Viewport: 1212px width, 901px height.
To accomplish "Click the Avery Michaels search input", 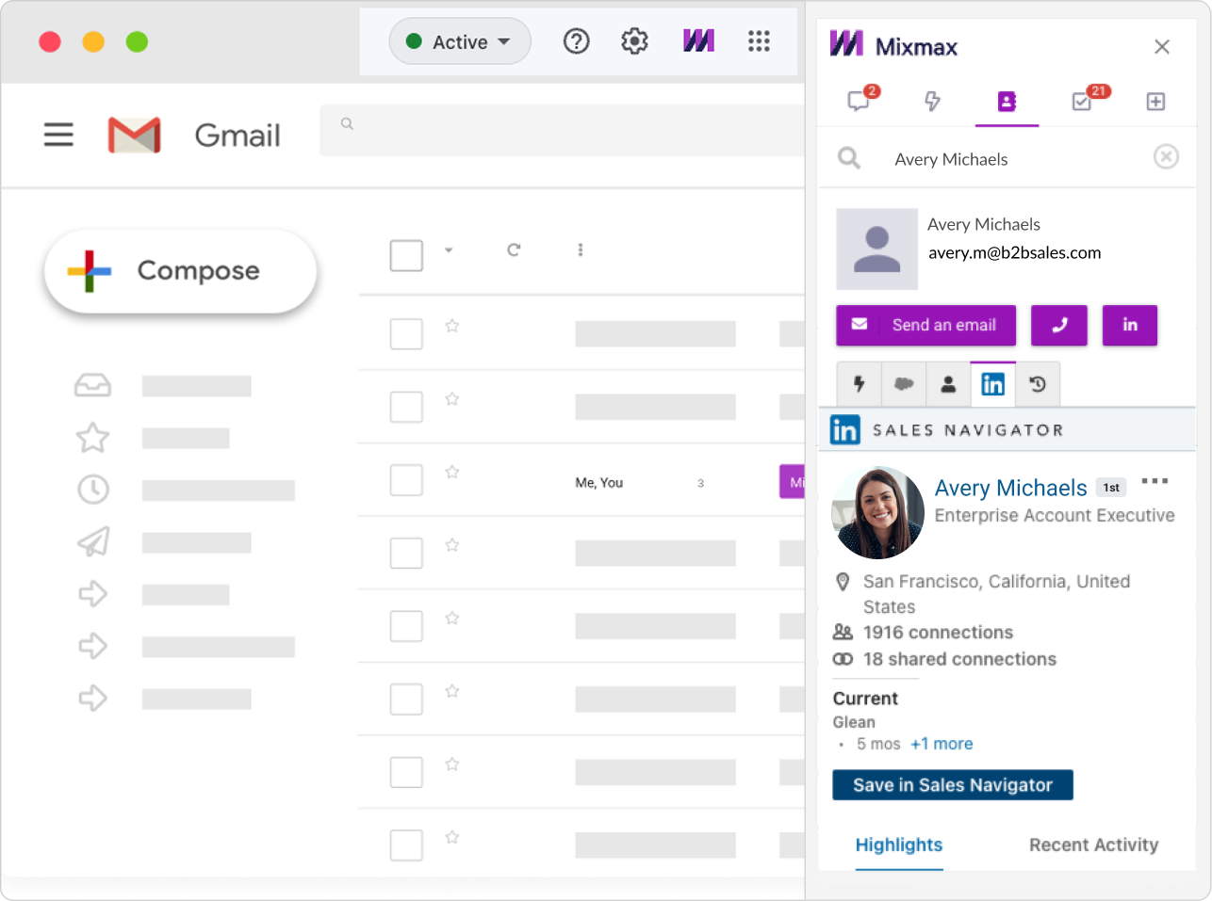I will 1008,159.
